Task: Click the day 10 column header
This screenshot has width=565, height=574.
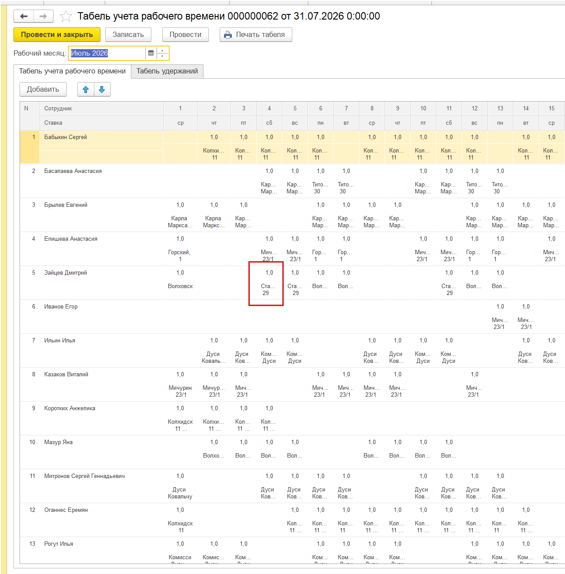Action: pyautogui.click(x=423, y=109)
